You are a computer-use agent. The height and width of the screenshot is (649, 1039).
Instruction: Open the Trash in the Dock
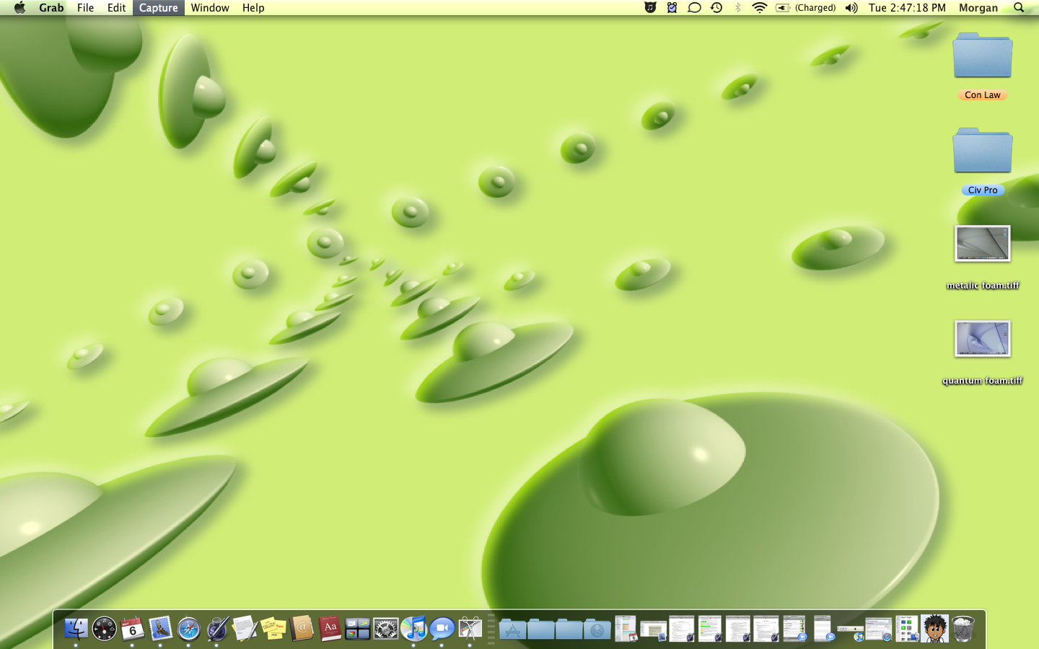(963, 629)
